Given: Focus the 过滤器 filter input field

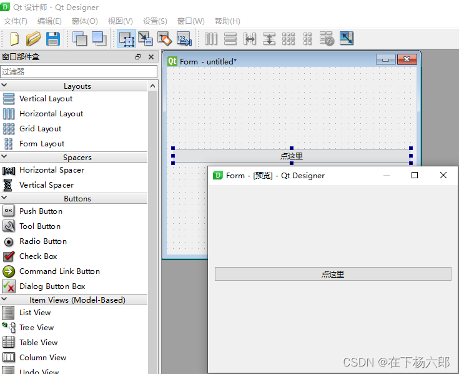Looking at the screenshot, I should pos(79,72).
